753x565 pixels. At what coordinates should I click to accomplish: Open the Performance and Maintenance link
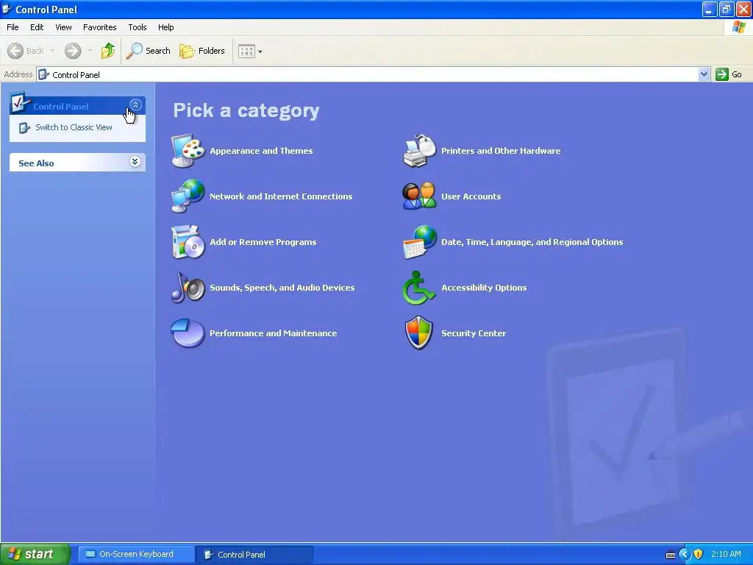click(274, 333)
